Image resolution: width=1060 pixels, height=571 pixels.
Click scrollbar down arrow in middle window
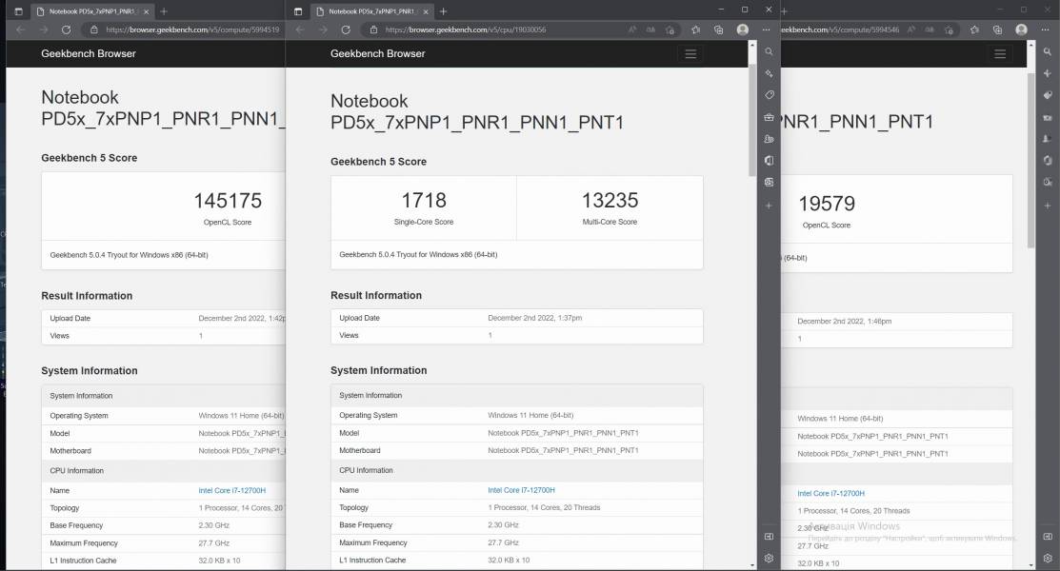click(x=751, y=565)
